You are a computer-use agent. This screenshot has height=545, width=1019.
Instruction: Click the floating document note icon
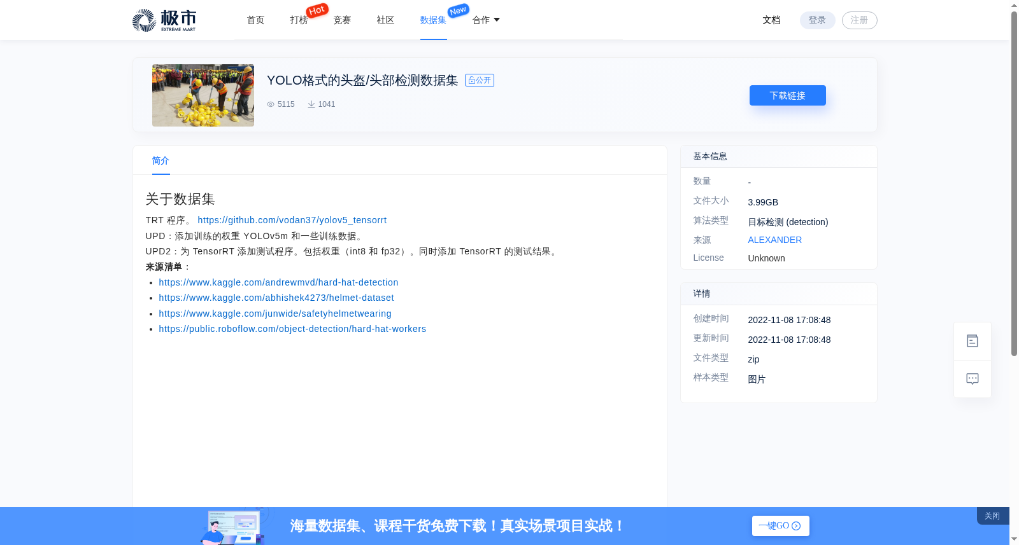(x=973, y=341)
